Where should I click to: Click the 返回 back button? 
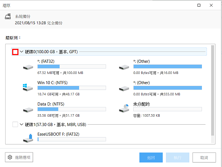(151, 157)
